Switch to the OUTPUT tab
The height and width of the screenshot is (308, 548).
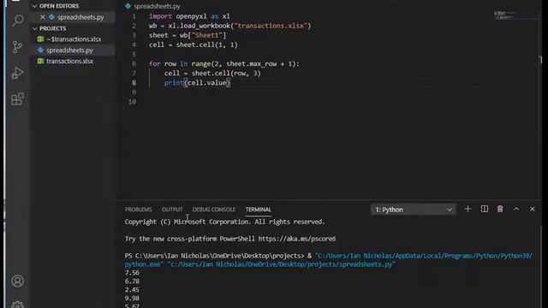[172, 210]
